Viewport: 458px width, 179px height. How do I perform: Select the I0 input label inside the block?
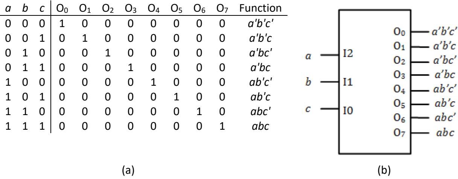click(x=348, y=111)
